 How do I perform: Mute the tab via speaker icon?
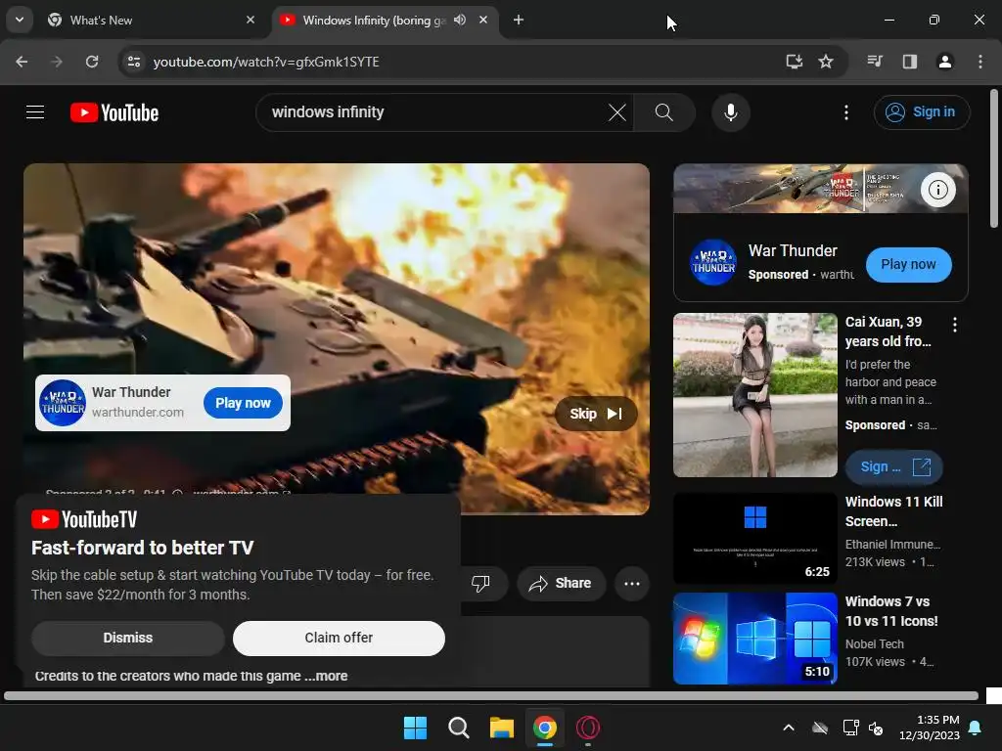coord(460,21)
